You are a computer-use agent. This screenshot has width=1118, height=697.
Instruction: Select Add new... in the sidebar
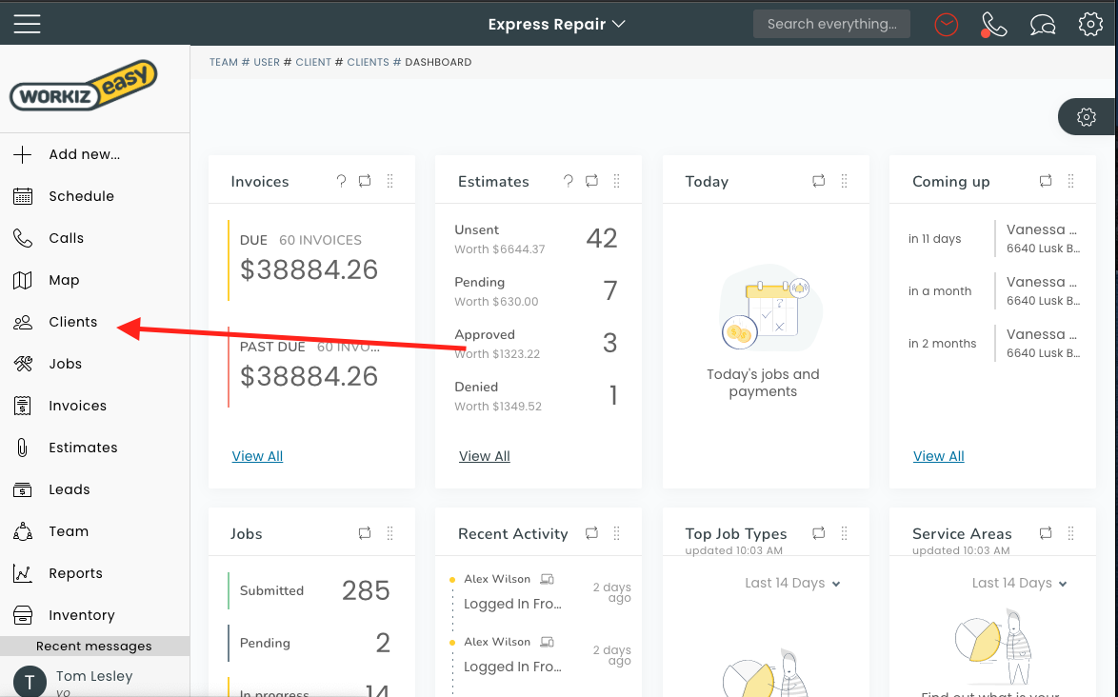coord(84,154)
